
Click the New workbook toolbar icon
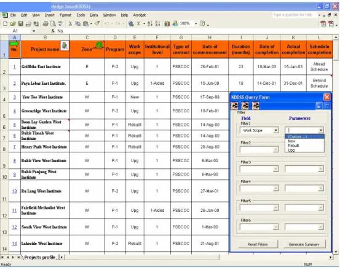(x=5, y=23)
